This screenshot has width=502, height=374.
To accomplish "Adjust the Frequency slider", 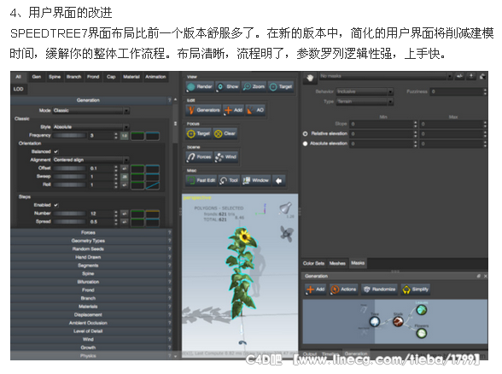I will [x=70, y=136].
